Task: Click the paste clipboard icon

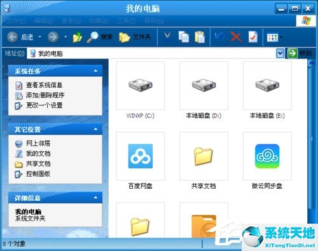Action: (x=200, y=37)
